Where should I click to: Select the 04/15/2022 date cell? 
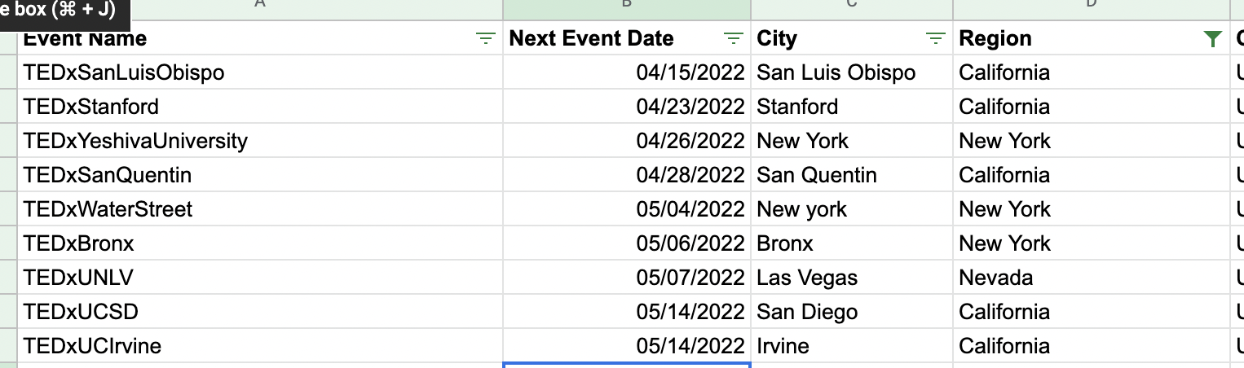click(627, 72)
